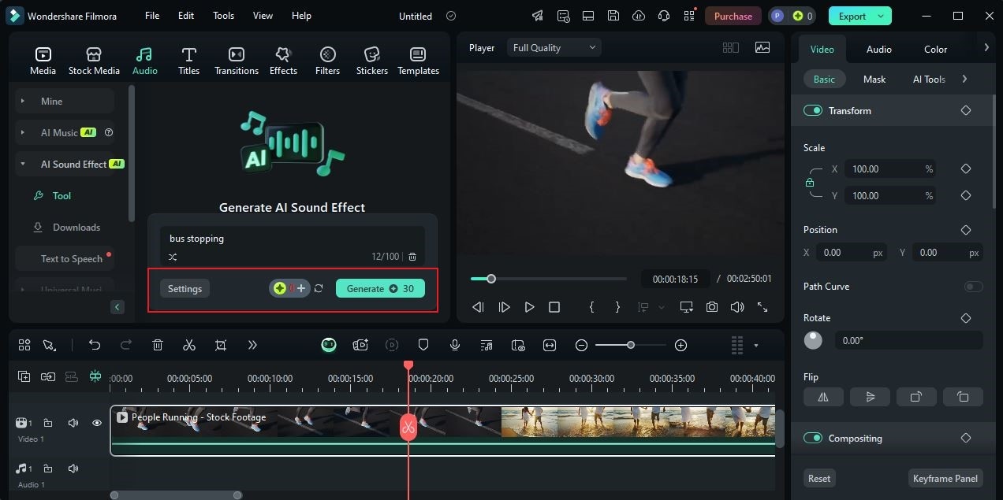Select the Crop tool

tap(221, 345)
